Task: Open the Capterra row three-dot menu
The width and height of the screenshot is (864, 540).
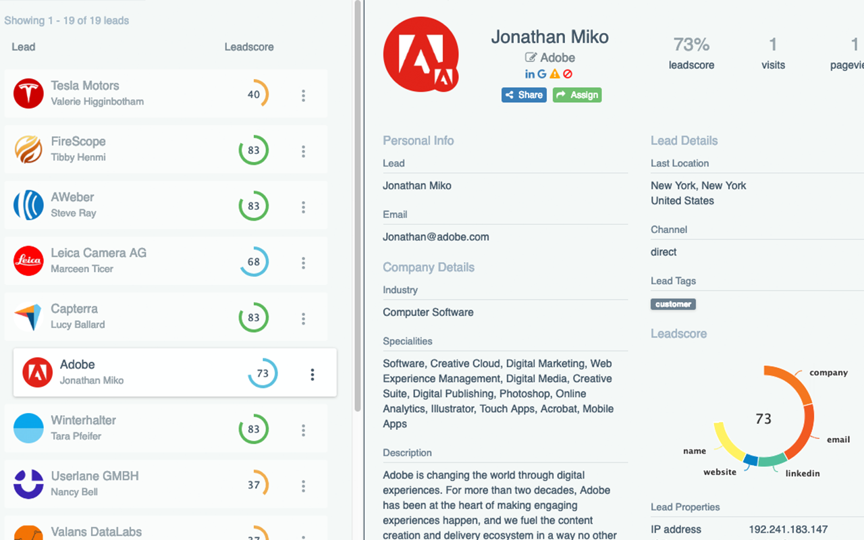Action: pyautogui.click(x=303, y=319)
